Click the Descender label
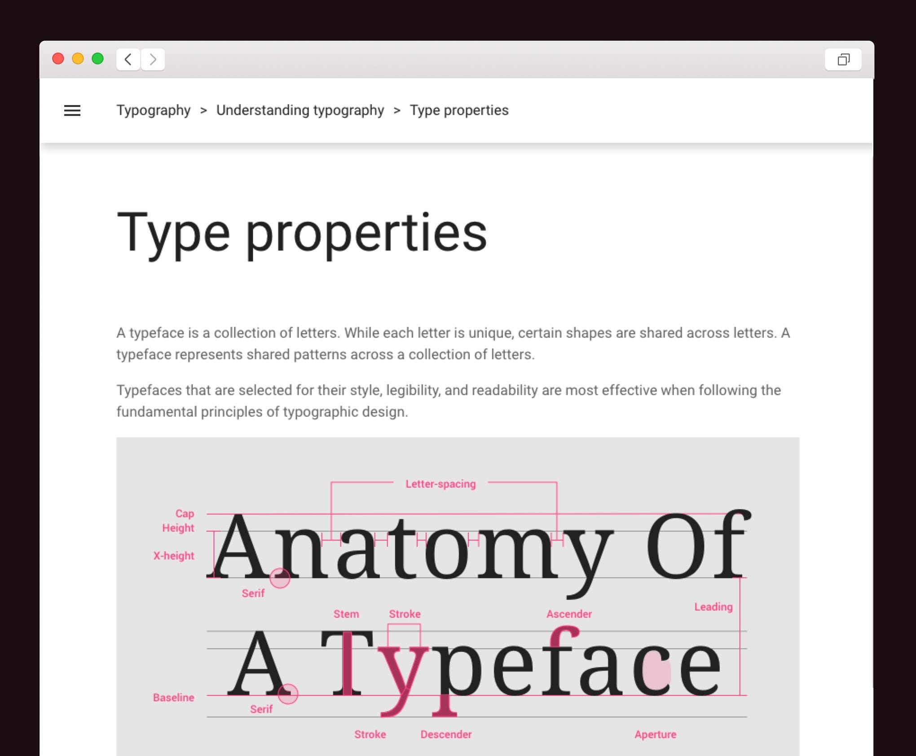This screenshot has width=916, height=756. point(446,734)
